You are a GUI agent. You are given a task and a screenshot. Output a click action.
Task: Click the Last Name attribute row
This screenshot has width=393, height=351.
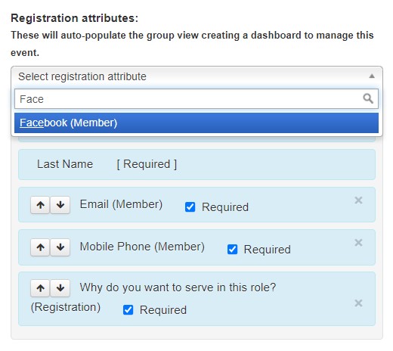tap(196, 164)
